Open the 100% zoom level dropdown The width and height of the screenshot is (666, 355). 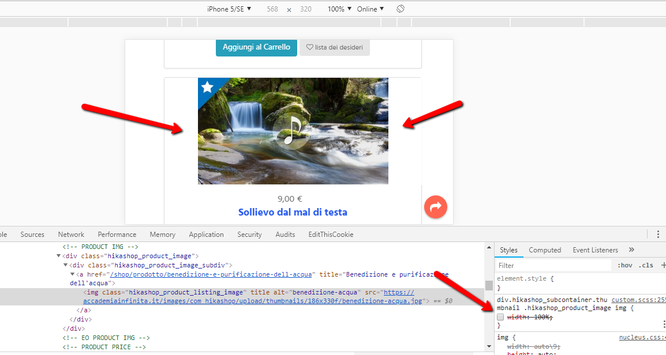339,9
